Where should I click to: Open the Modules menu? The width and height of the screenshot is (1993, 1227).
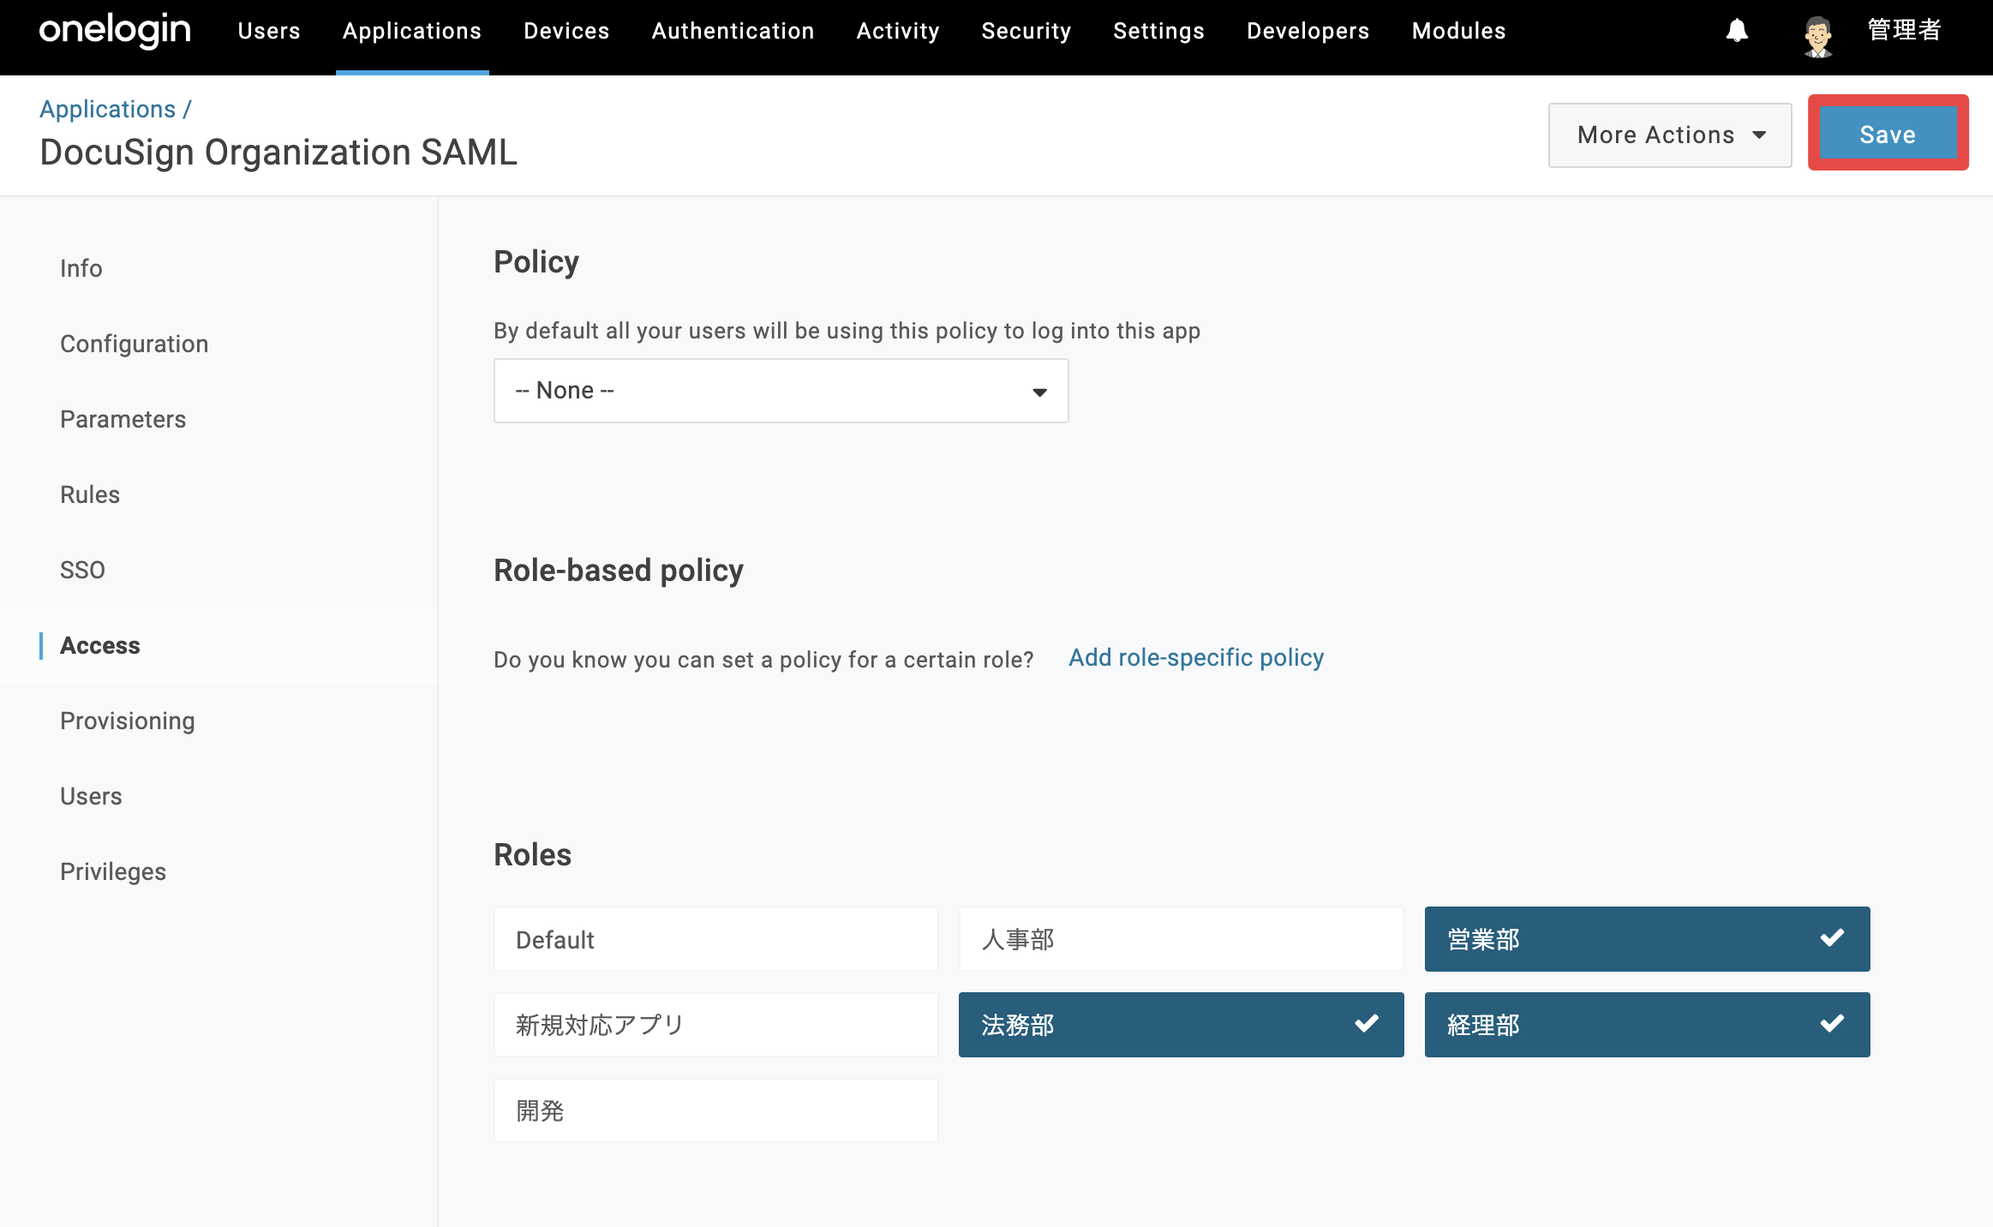(1458, 31)
